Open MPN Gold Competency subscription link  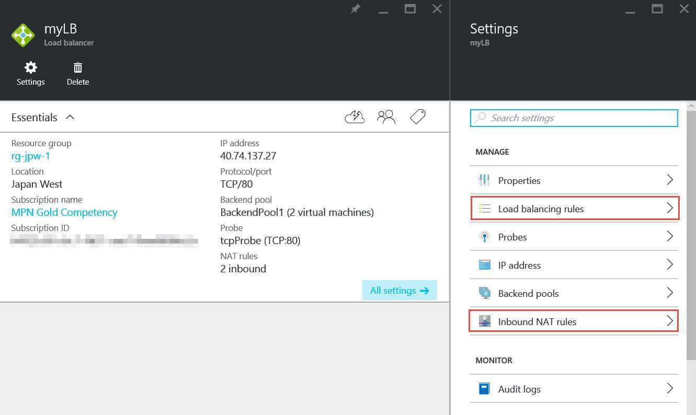tap(64, 212)
